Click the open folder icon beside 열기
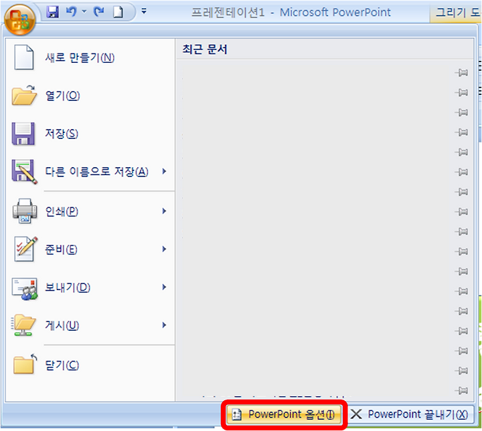The width and height of the screenshot is (482, 431). tap(24, 96)
